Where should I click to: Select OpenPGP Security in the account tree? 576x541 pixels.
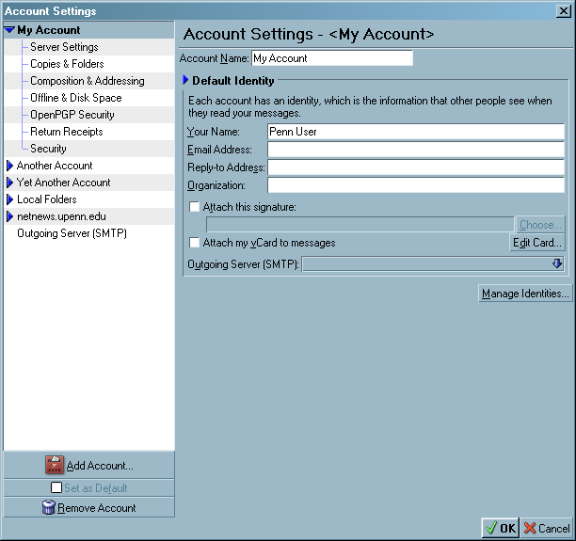tap(72, 115)
